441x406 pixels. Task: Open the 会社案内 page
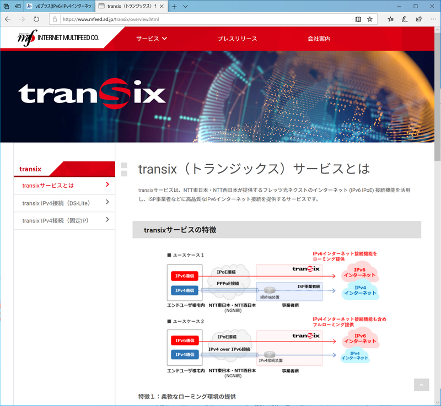[x=319, y=39]
